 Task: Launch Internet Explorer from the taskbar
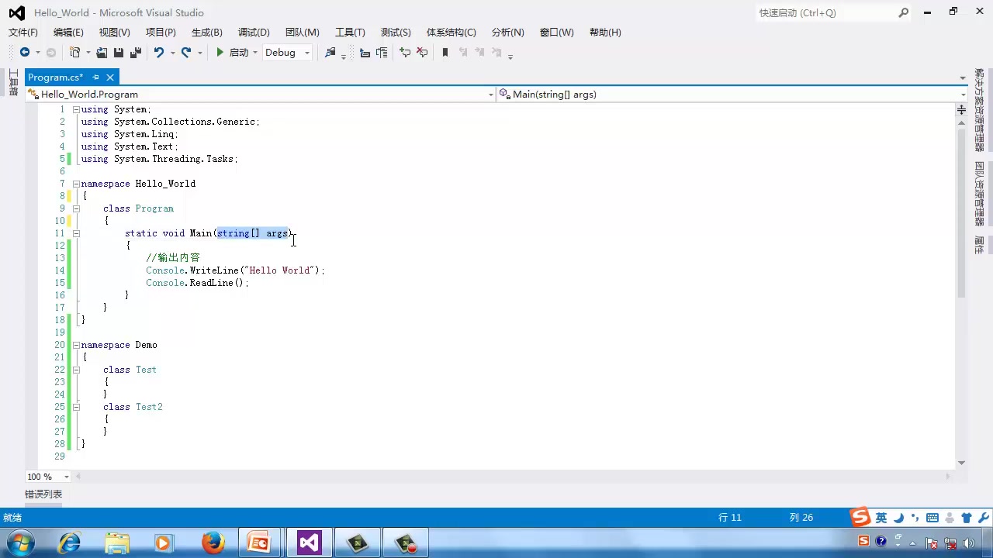coord(70,542)
